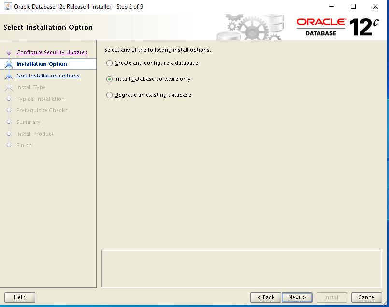The image size is (389, 307).
Task: Go back with the Back button
Action: 266,297
